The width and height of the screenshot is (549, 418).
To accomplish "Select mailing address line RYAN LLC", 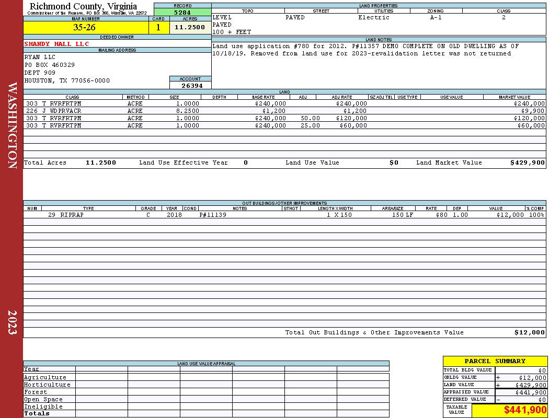I will [40, 57].
